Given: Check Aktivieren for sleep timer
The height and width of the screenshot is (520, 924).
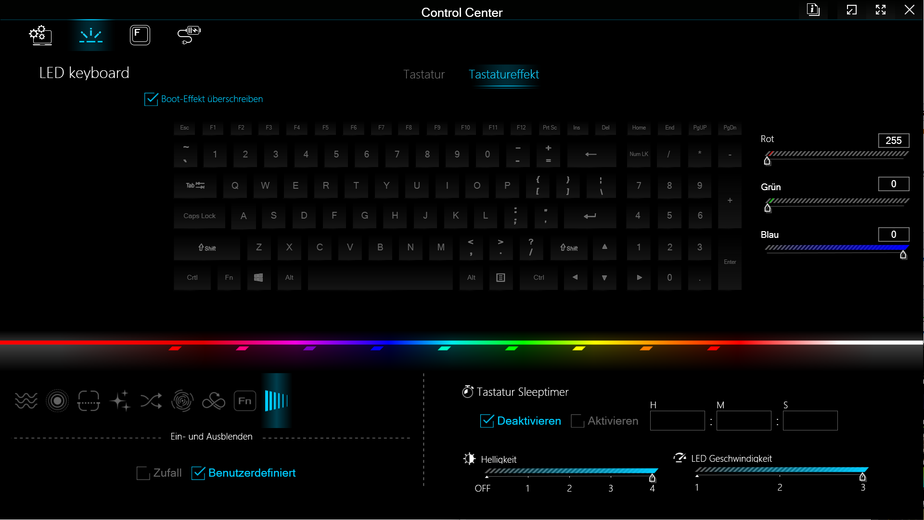Looking at the screenshot, I should point(577,421).
